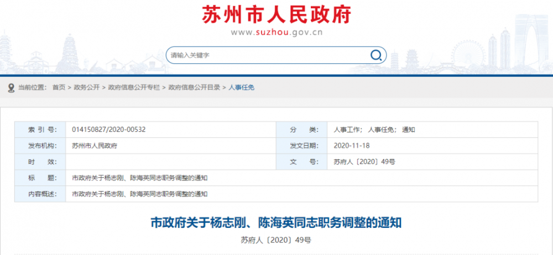Click the 标题 row title text
The height and width of the screenshot is (255, 553).
click(x=139, y=178)
